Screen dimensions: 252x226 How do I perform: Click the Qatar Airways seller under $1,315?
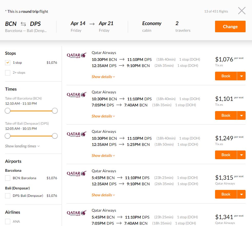tap(225, 184)
